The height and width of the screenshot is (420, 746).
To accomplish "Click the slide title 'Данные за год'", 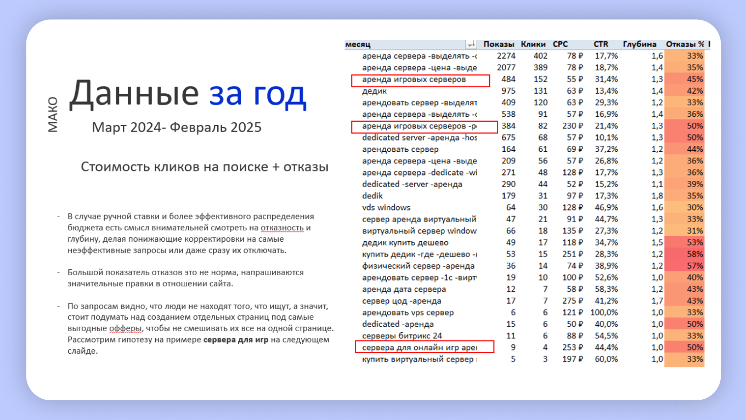I will click(x=187, y=93).
